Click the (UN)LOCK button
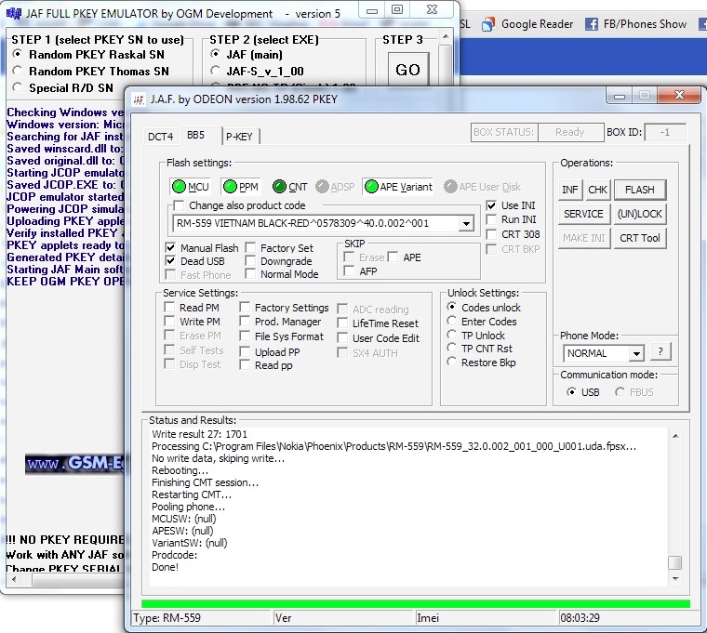The image size is (707, 633). click(x=640, y=214)
